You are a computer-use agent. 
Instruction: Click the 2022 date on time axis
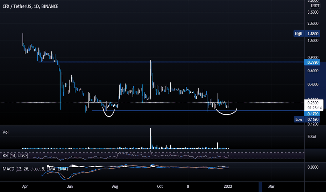tap(228, 186)
